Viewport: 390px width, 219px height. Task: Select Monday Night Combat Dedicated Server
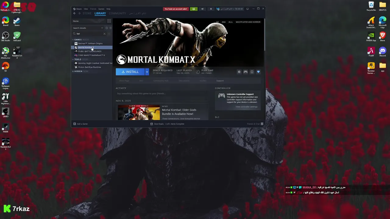(x=92, y=63)
